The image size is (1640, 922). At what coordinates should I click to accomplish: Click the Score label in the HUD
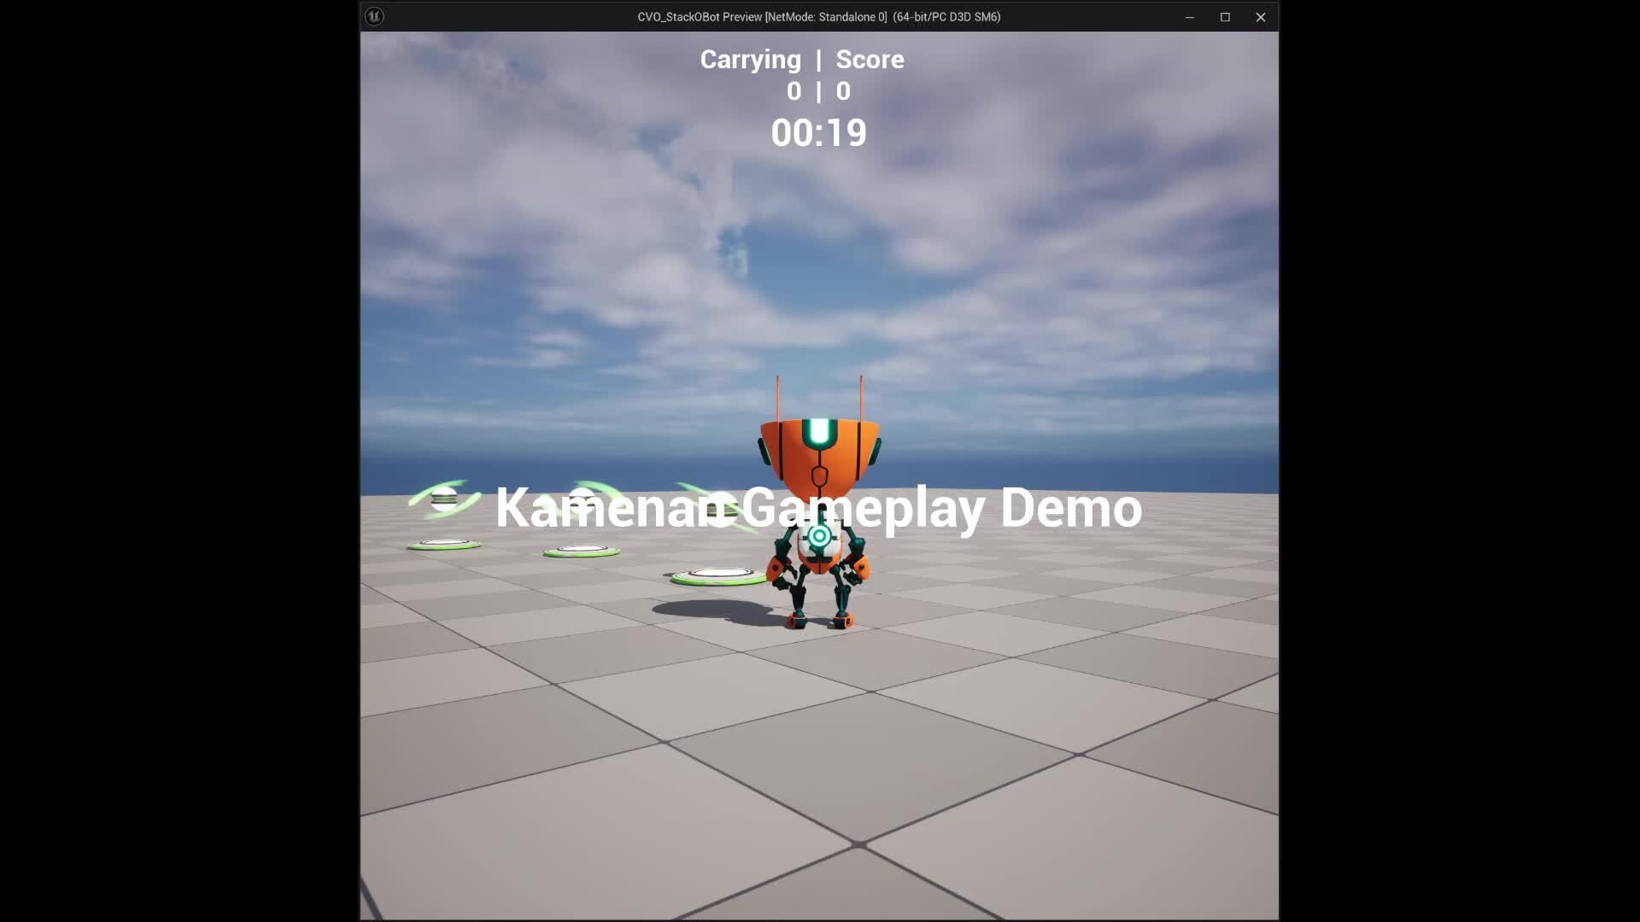coord(871,60)
